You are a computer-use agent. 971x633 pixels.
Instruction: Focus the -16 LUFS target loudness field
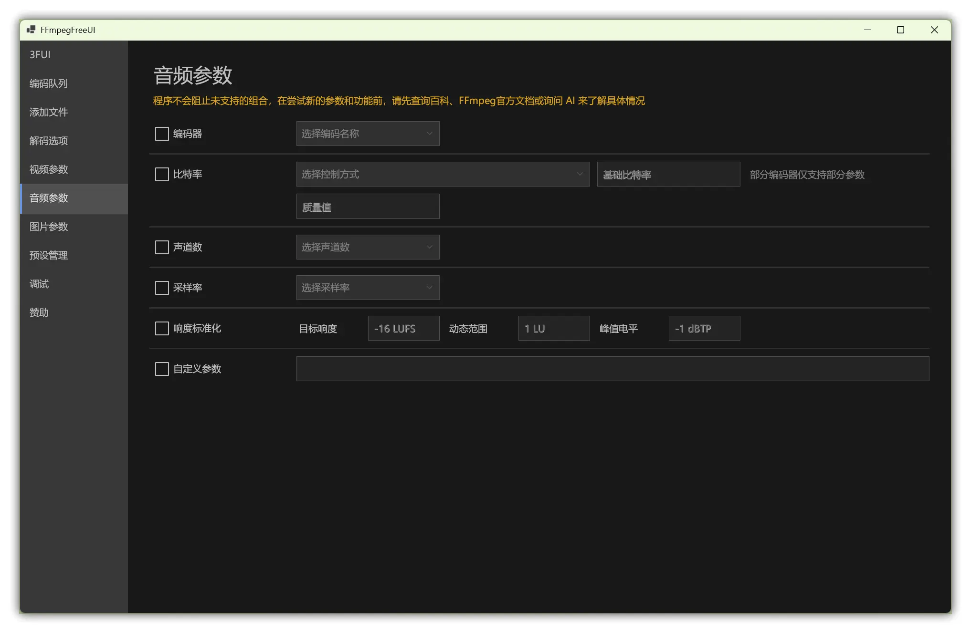[x=403, y=328]
